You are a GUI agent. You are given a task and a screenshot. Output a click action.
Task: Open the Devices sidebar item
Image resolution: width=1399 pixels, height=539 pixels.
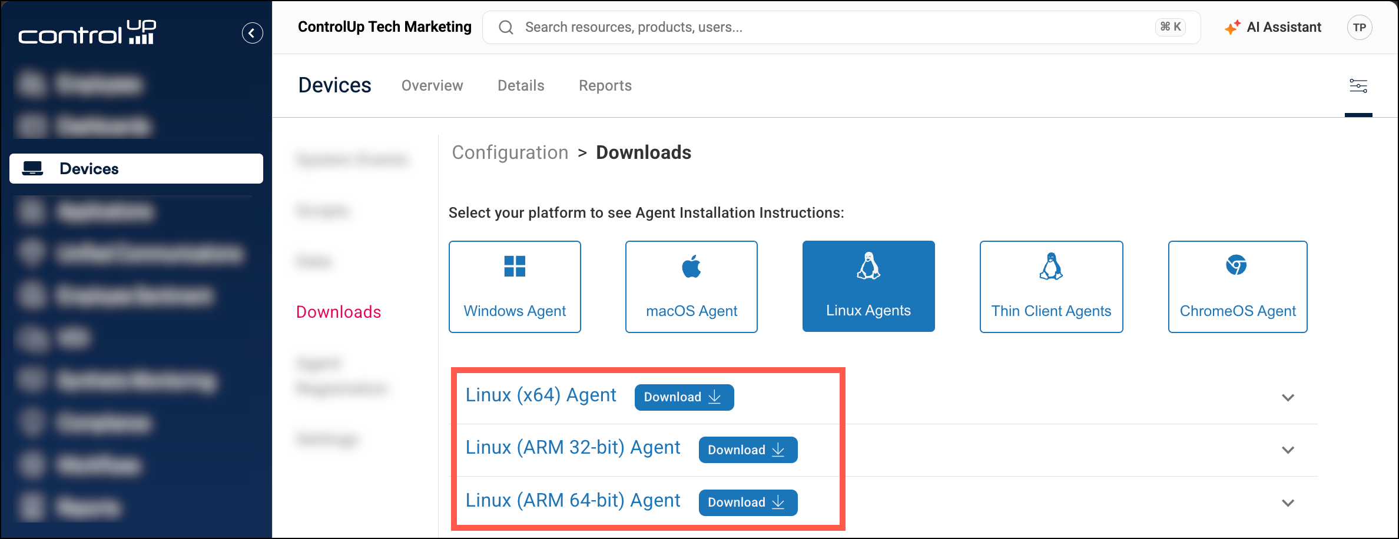point(136,169)
